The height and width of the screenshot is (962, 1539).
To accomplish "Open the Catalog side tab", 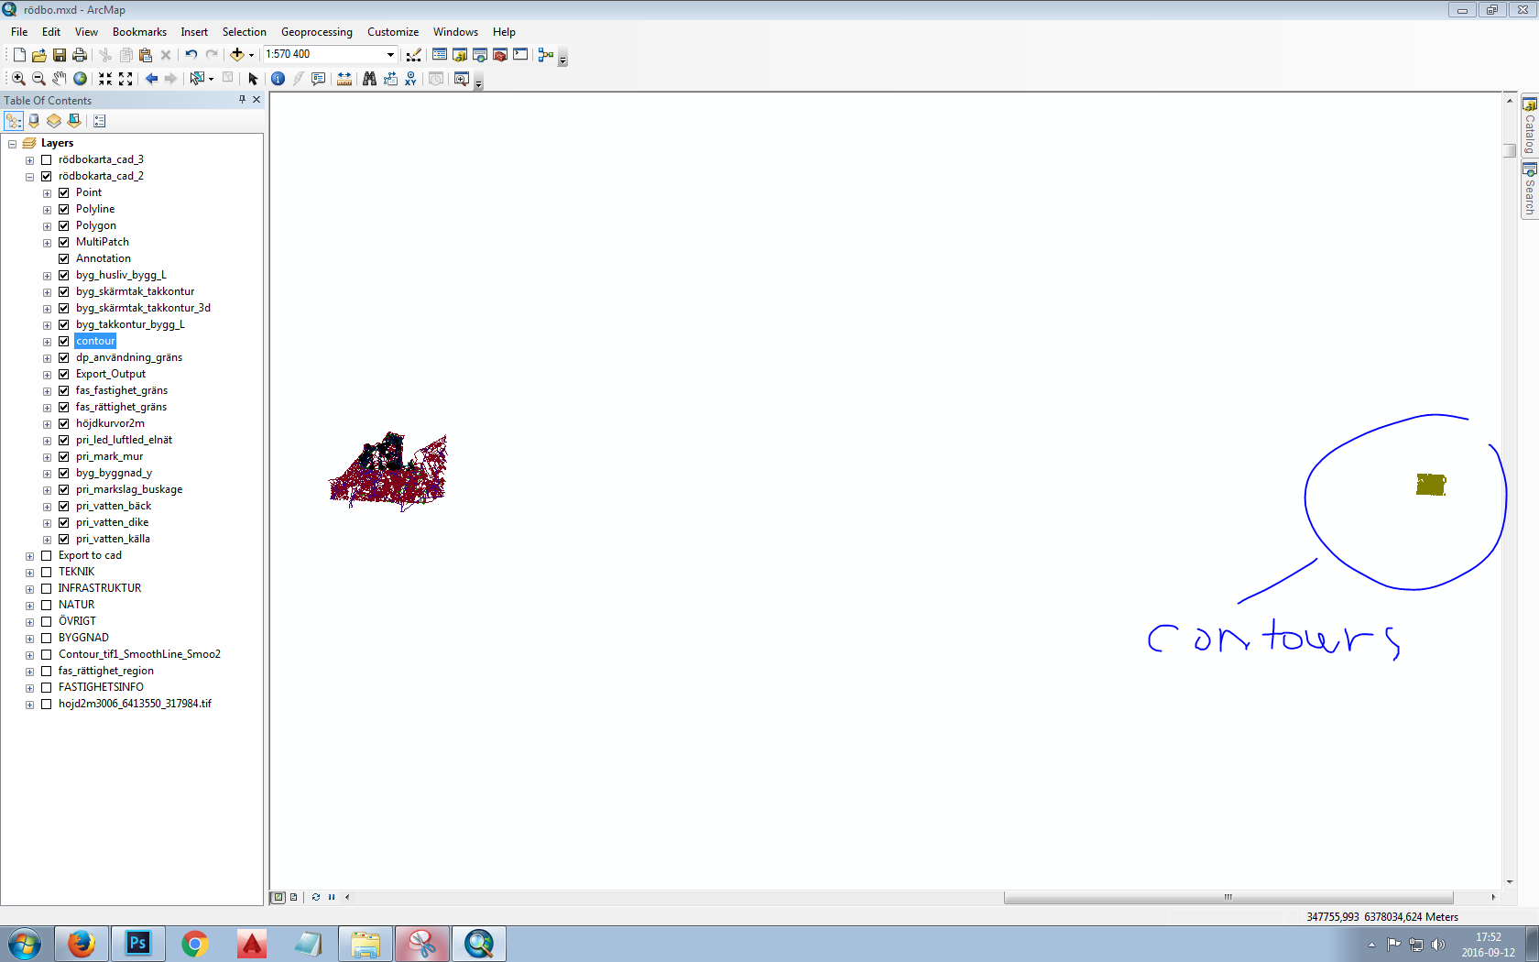I will (x=1529, y=126).
